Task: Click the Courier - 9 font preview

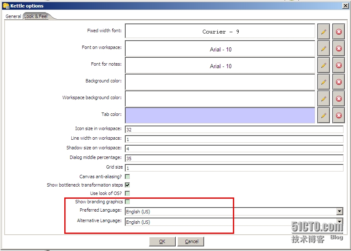Action: tap(220, 32)
